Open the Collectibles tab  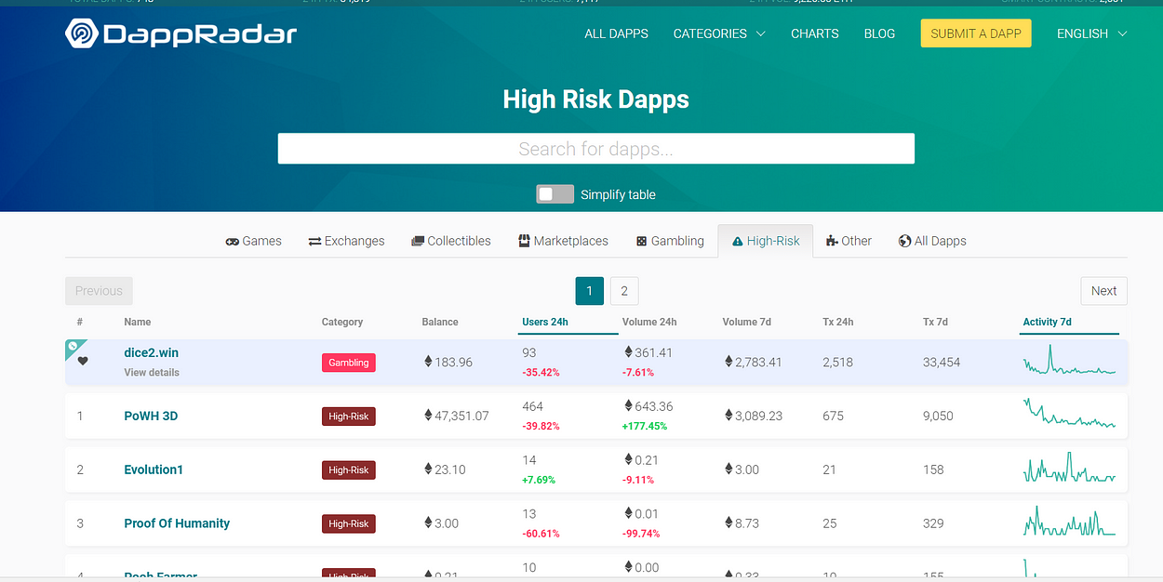[x=451, y=241]
